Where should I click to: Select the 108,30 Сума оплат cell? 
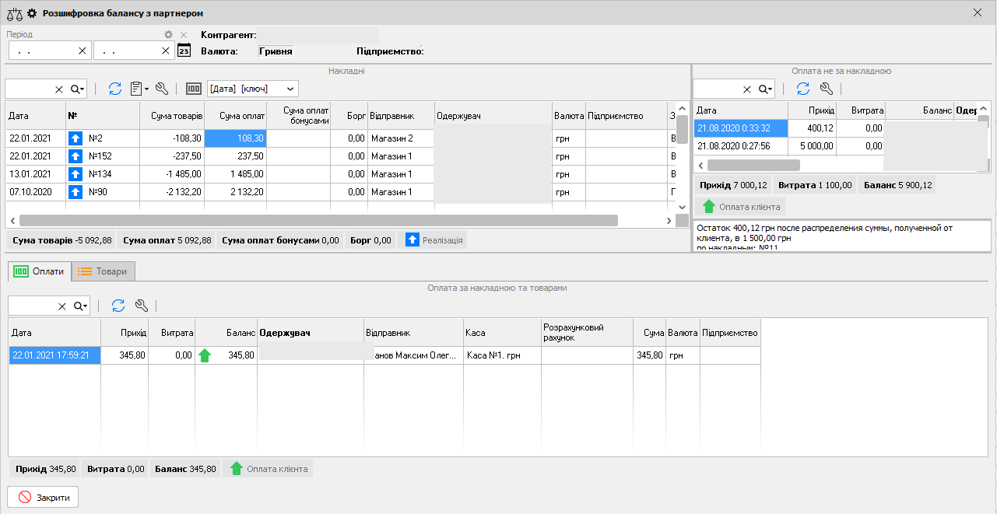[235, 138]
